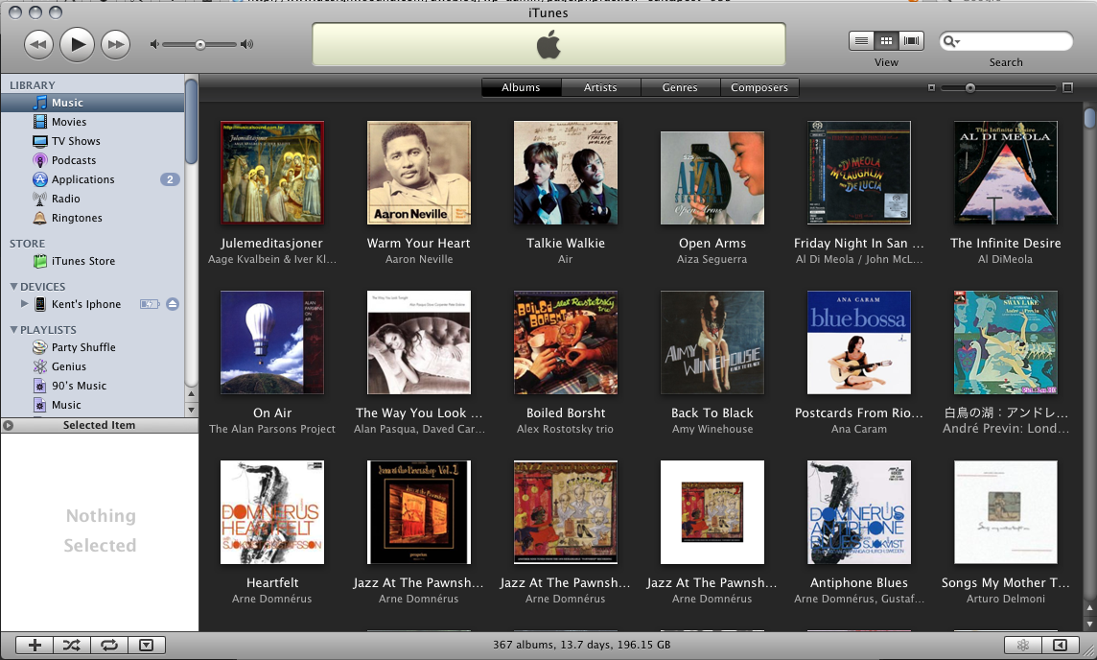Open Radio in the Library
Screen dimensions: 1097x660
(x=92, y=199)
